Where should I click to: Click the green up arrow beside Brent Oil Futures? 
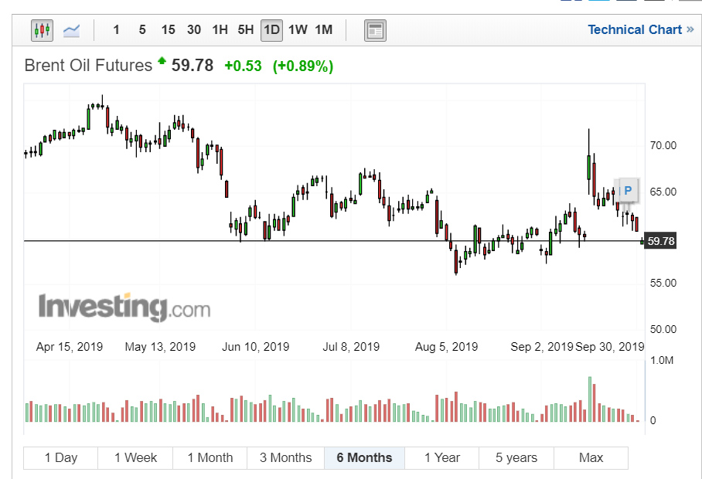[162, 61]
